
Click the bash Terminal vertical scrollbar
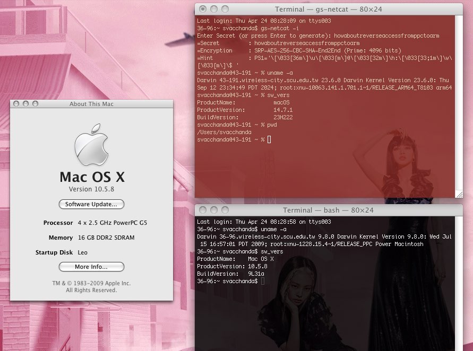459,283
